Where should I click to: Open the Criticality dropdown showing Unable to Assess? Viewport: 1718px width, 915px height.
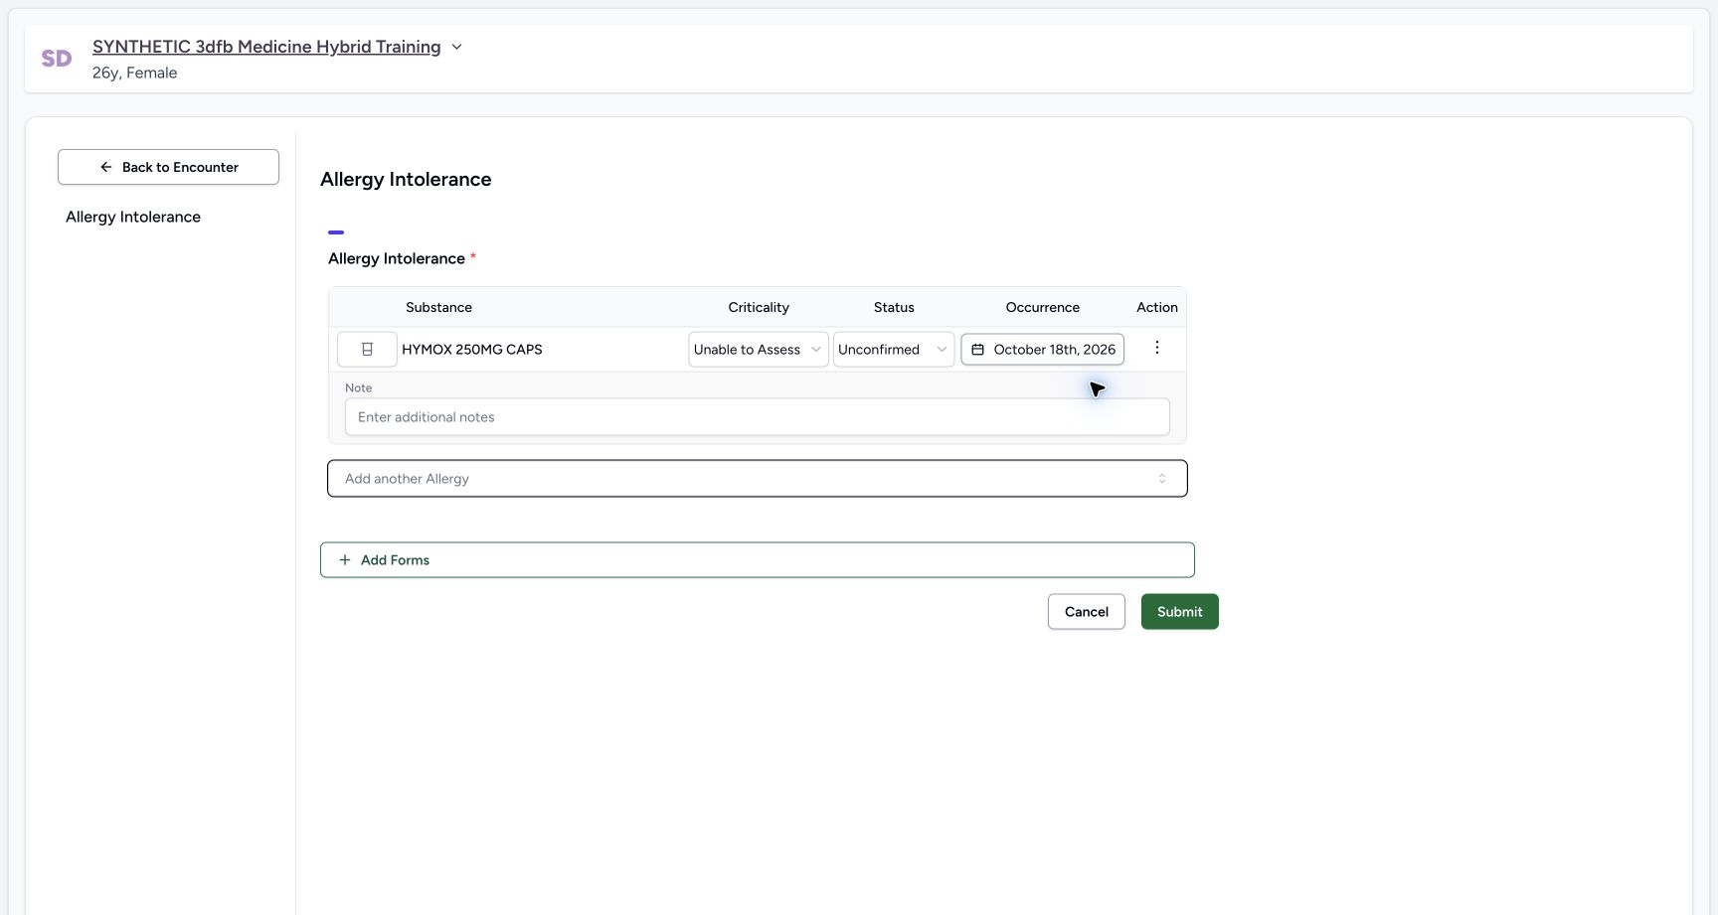[x=759, y=350]
